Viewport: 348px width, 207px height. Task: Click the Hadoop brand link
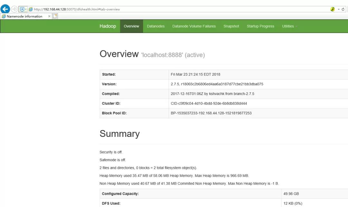coord(108,26)
